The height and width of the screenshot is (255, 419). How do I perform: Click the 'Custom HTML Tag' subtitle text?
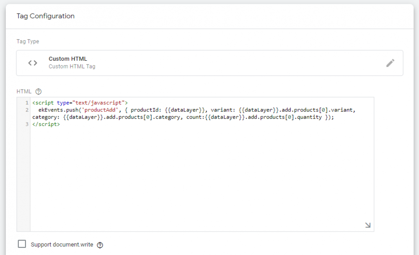click(72, 67)
